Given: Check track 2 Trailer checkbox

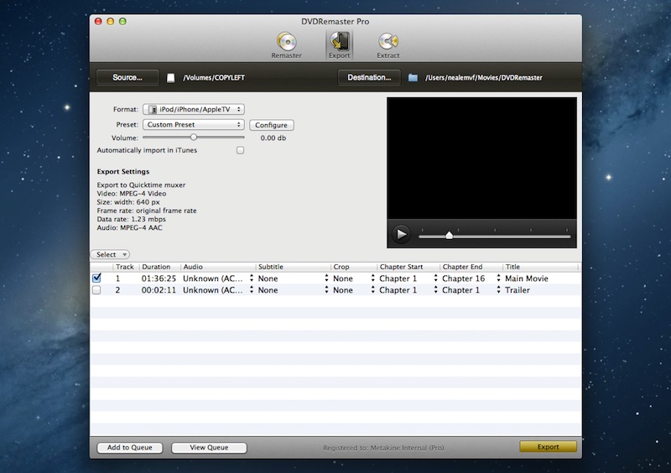Looking at the screenshot, I should [x=96, y=290].
